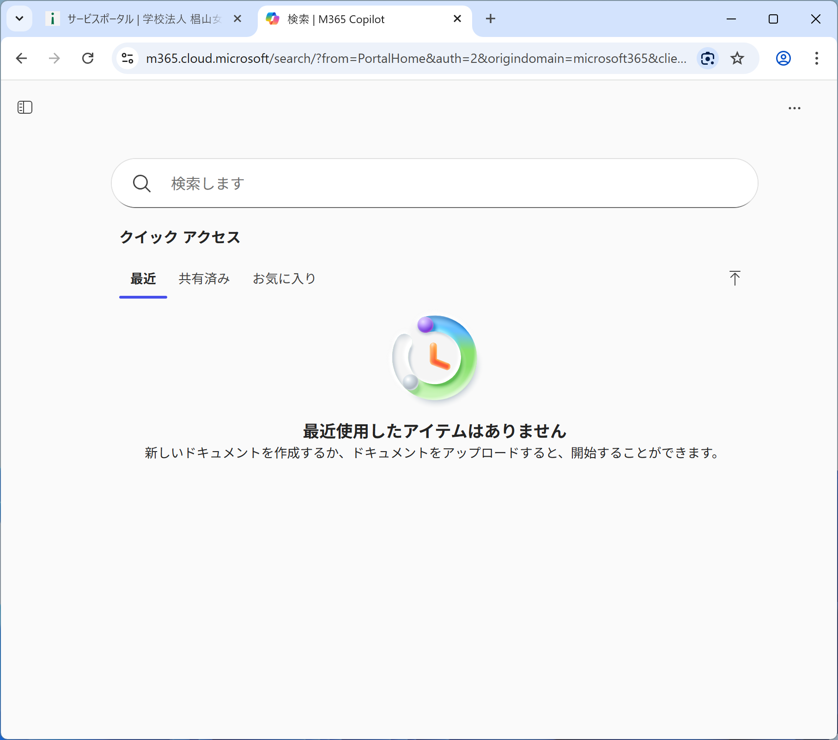Open Chrome's three-dot menu

[816, 58]
